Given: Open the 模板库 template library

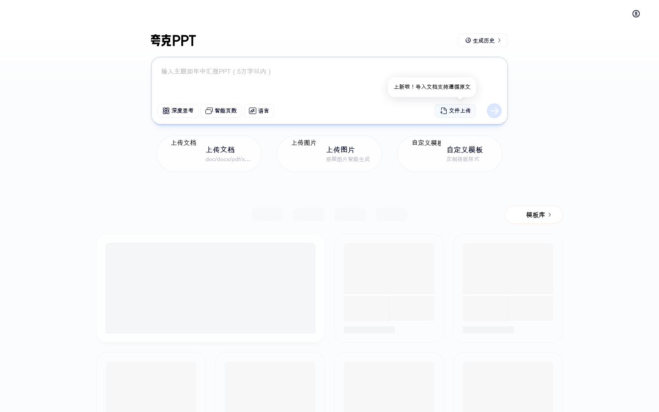Looking at the screenshot, I should (534, 215).
